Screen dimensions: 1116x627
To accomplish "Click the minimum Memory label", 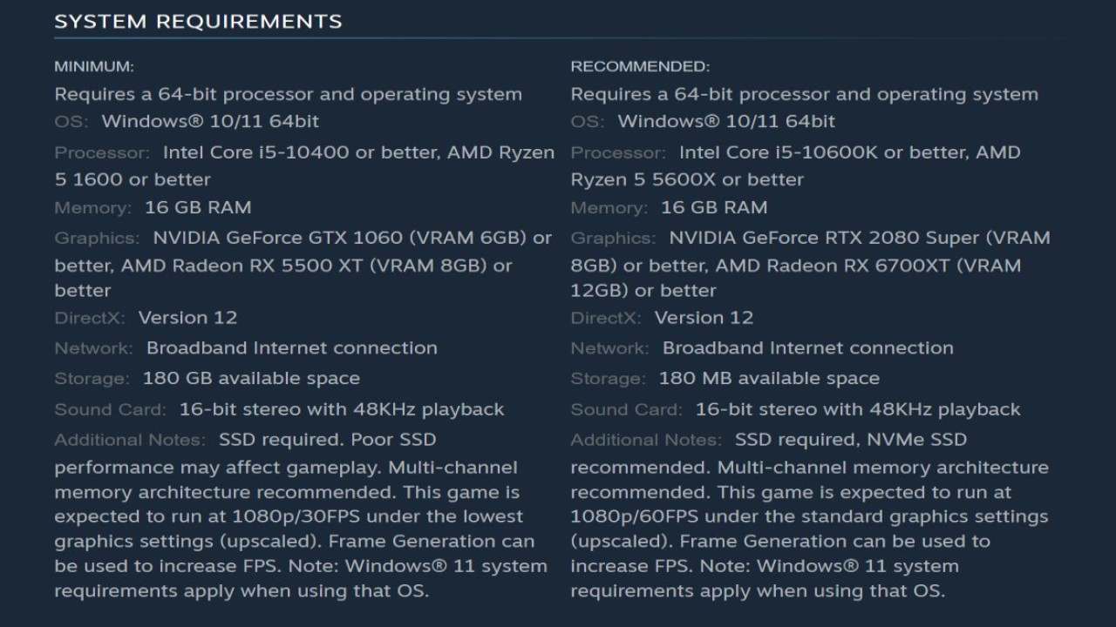I will coord(92,208).
